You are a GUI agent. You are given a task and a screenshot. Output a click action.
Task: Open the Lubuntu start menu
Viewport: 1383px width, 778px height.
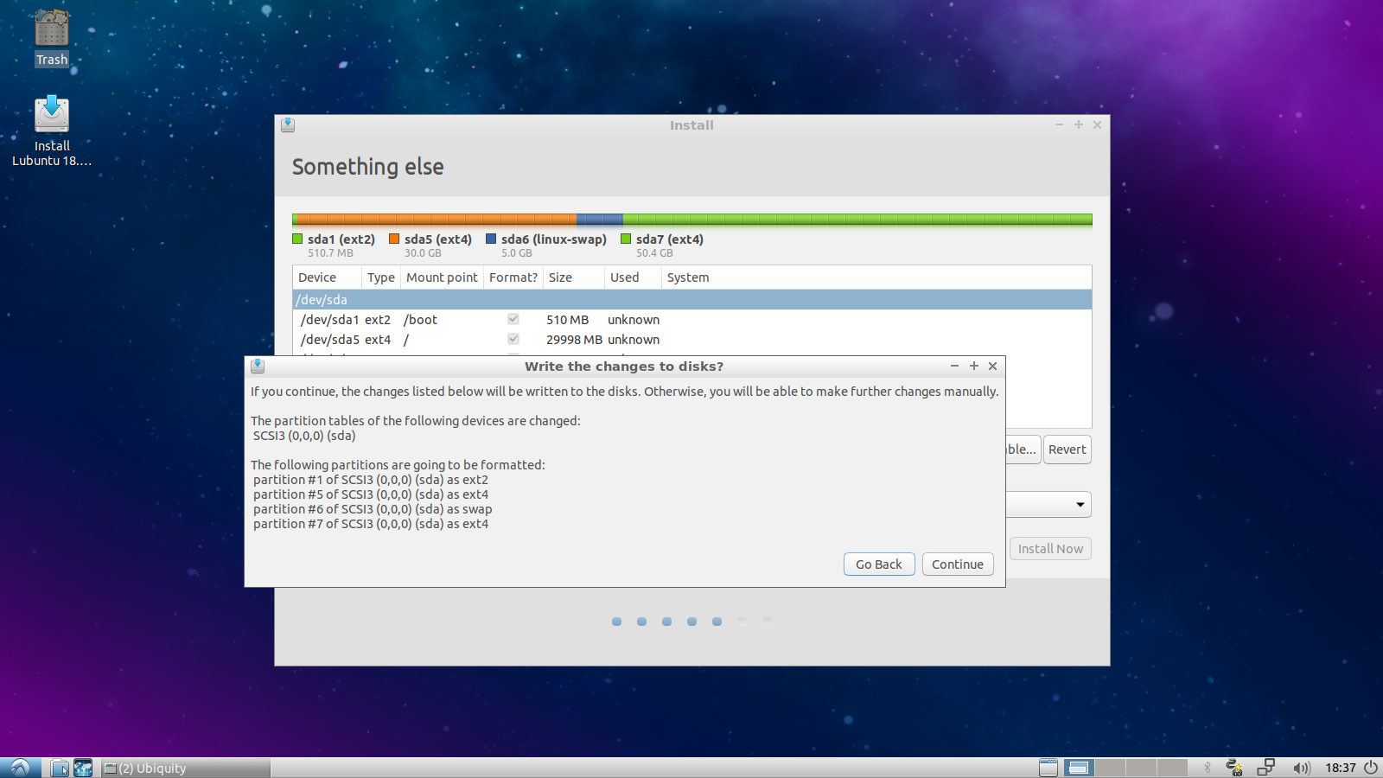coord(20,768)
